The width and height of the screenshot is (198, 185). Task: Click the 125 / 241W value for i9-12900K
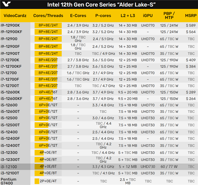[169, 25]
